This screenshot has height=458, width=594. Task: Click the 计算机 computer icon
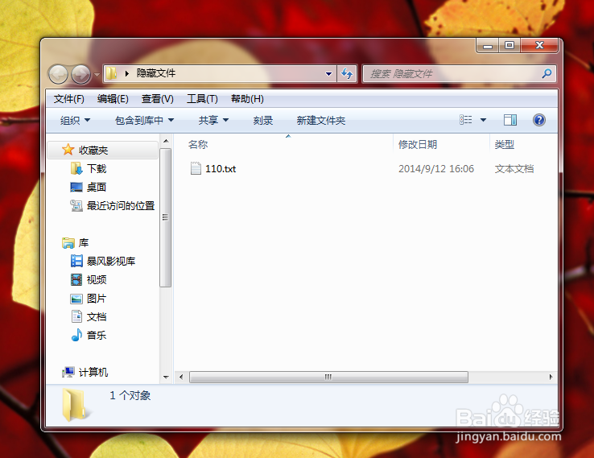pyautogui.click(x=68, y=372)
